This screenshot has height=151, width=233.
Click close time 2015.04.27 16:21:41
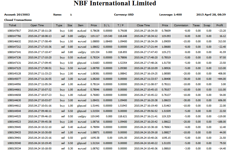(146, 116)
